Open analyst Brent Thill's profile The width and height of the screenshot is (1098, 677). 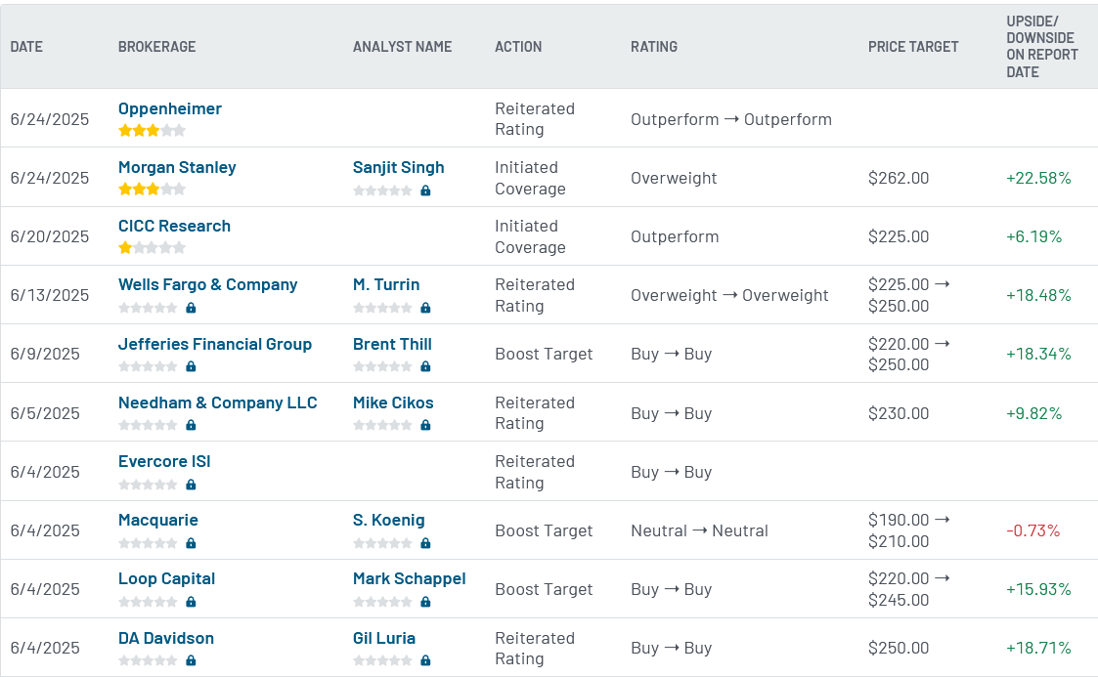[392, 344]
